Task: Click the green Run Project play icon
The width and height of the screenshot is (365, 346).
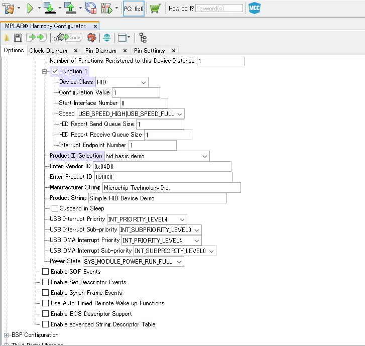Action: coord(30,9)
